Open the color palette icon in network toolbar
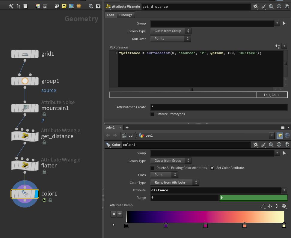 click(37, 6)
